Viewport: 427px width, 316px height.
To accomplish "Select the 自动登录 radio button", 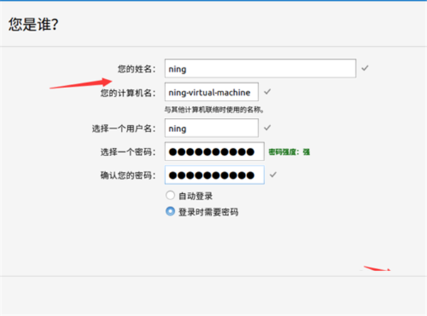I will point(170,195).
